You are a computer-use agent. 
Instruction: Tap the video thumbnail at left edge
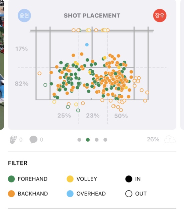[2, 65]
